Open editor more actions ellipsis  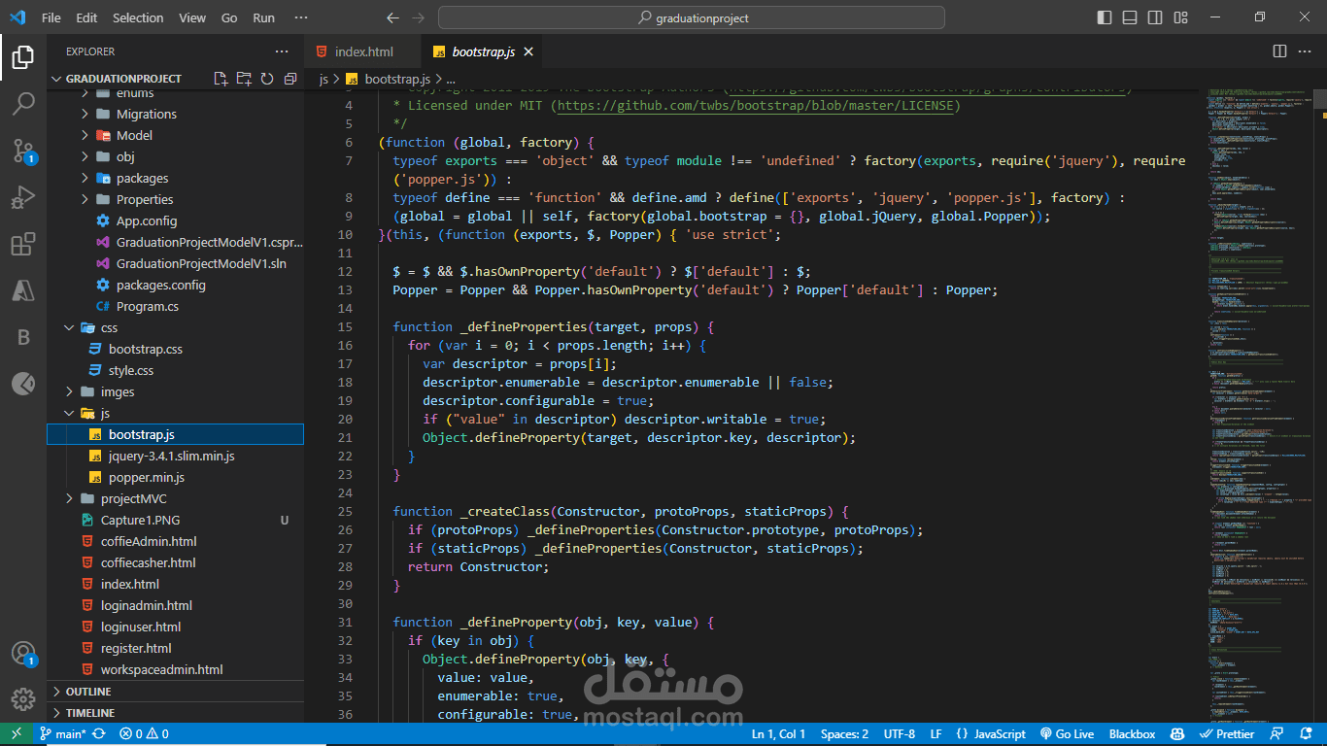tap(1305, 51)
